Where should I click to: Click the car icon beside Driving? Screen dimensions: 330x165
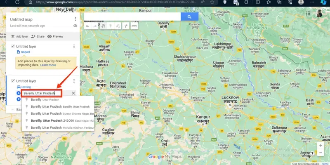[x=19, y=87]
